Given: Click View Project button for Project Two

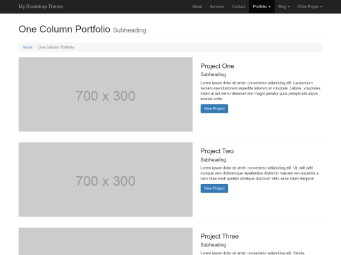Looking at the screenshot, I should [x=214, y=188].
